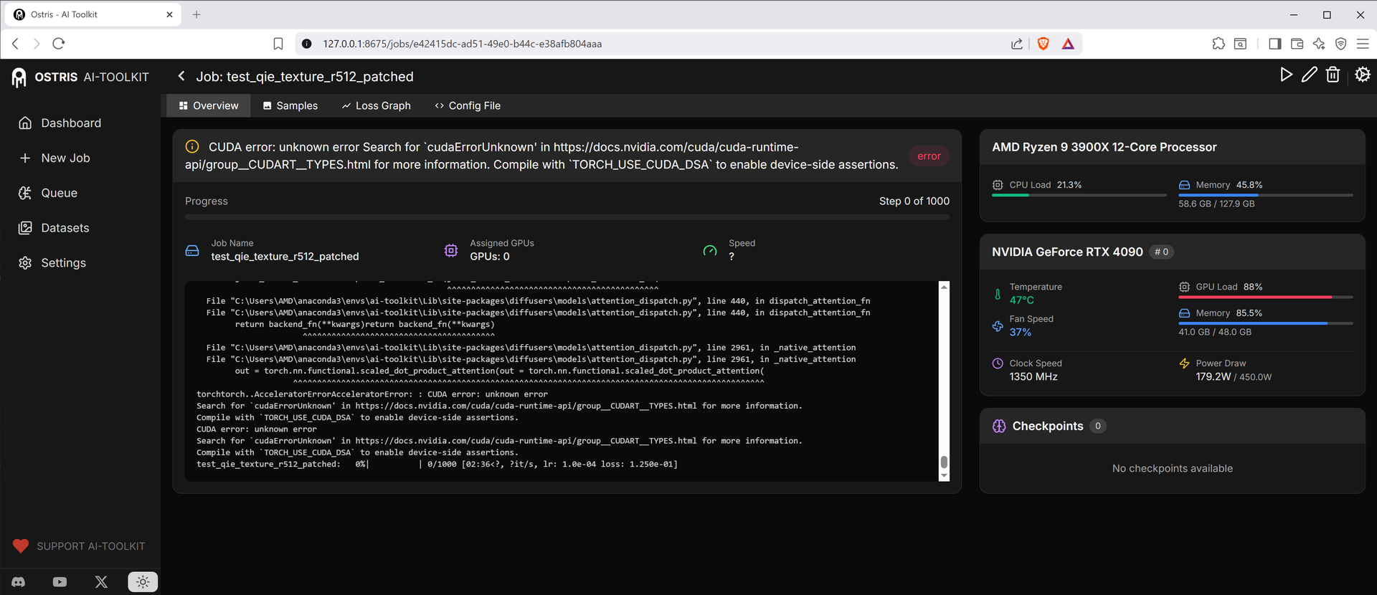Screen dimensions: 1377x595
Task: Click the Ostris AI-Toolkit logo
Action: coord(80,77)
